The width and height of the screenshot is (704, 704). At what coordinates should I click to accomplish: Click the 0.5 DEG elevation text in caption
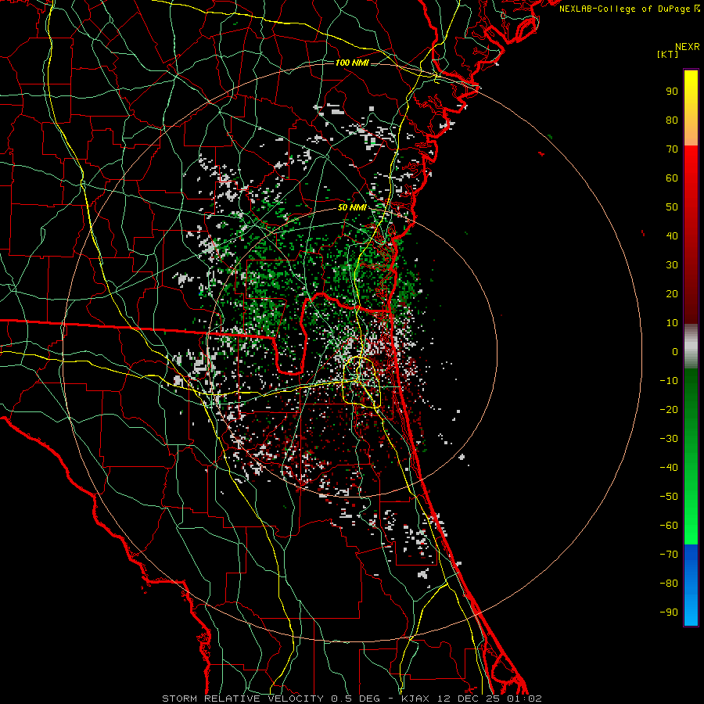356,699
